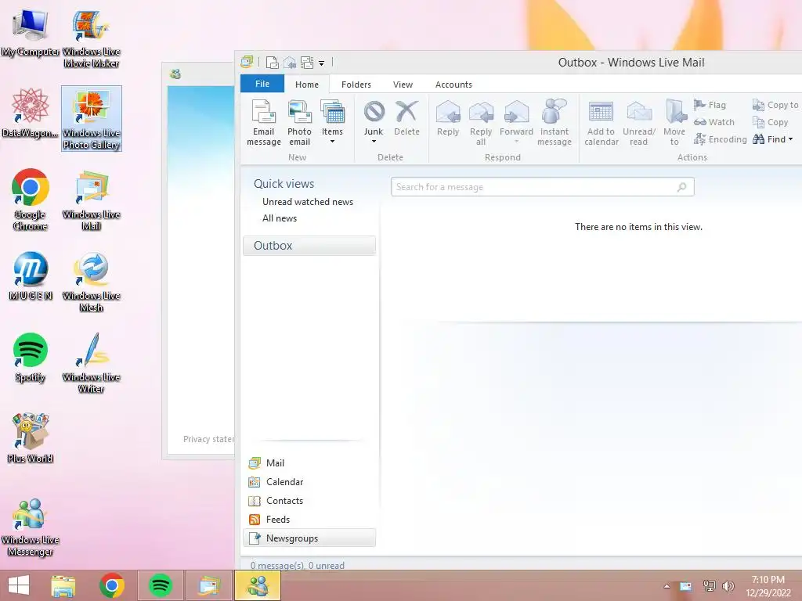The height and width of the screenshot is (601, 802).
Task: Click the search magnifier icon
Action: pyautogui.click(x=681, y=187)
